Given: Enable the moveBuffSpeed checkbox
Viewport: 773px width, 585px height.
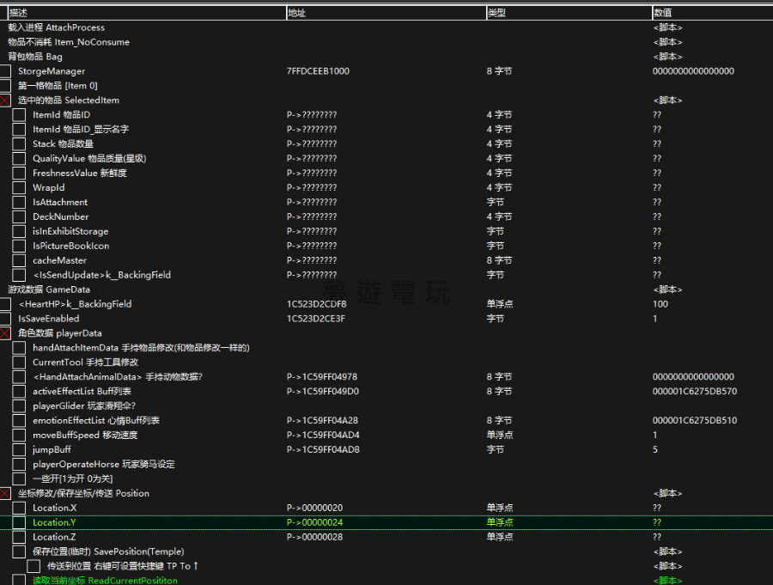Looking at the screenshot, I should point(19,435).
